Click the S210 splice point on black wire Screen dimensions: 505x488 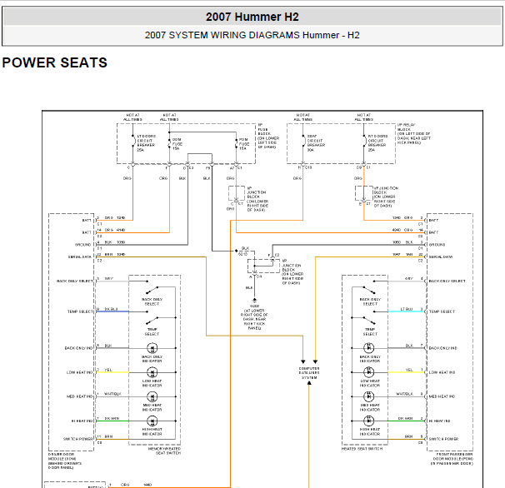point(236,250)
